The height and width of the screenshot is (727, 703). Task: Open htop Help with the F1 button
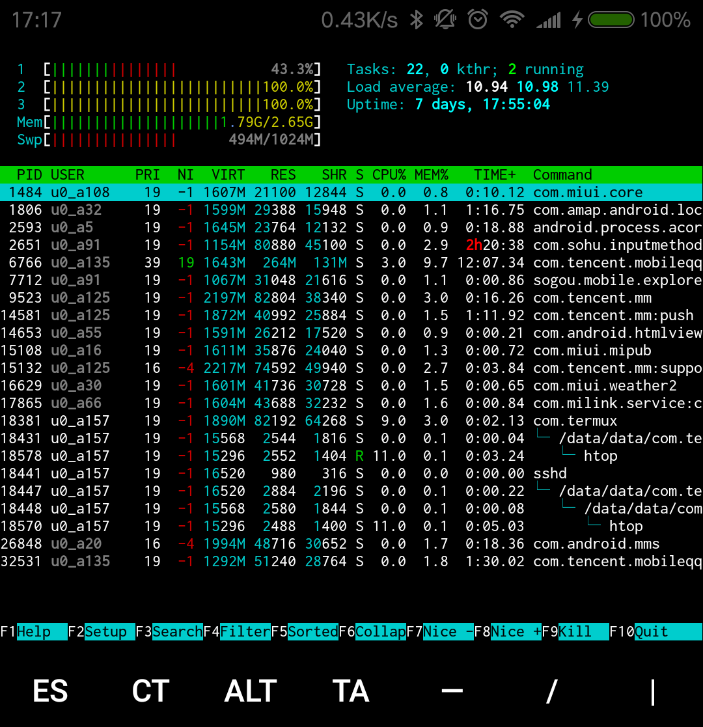coord(34,631)
